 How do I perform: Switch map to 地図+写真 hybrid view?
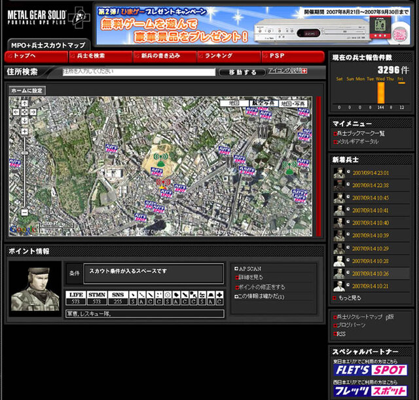coord(293,103)
